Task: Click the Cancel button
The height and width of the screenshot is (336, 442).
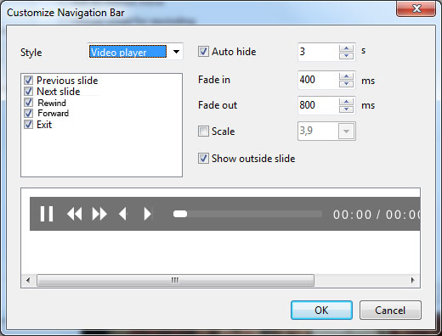Action: (x=390, y=311)
